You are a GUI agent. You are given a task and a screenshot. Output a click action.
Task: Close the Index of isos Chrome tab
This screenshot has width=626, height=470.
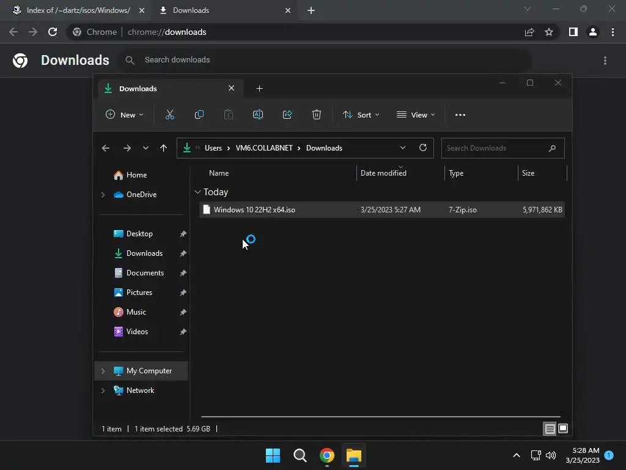[x=142, y=10]
